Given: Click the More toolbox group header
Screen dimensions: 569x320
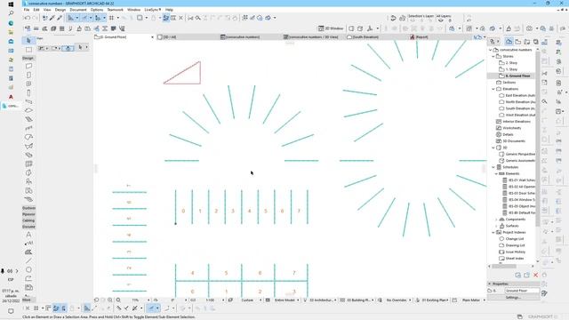Looking at the screenshot, I should coord(28,300).
